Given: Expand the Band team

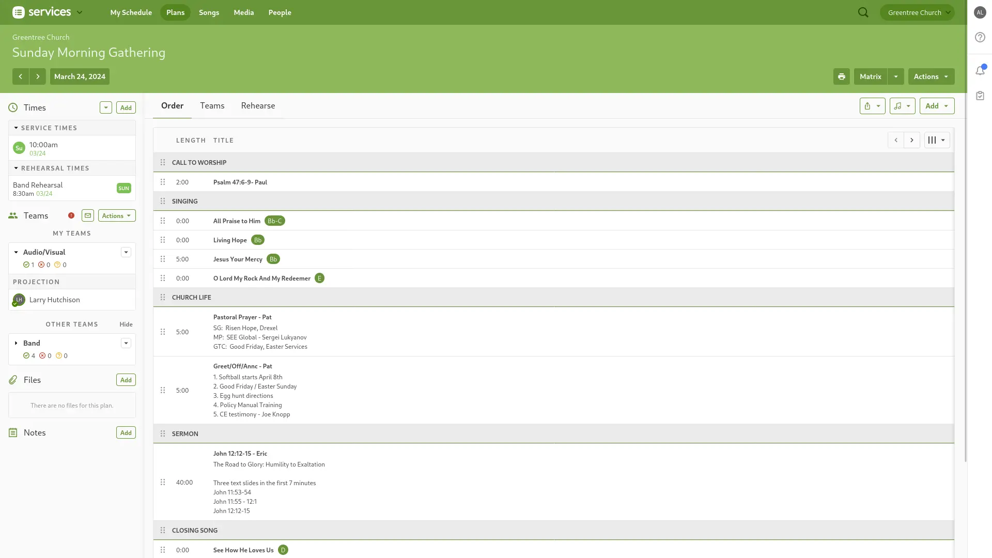Looking at the screenshot, I should (x=16, y=343).
